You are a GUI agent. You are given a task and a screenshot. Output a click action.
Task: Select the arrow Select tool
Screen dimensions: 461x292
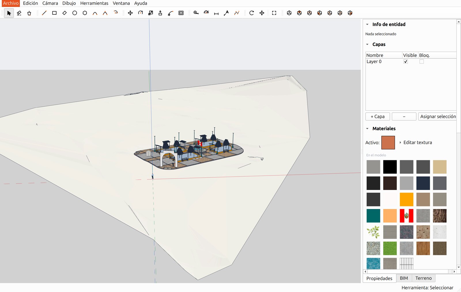(x=9, y=13)
